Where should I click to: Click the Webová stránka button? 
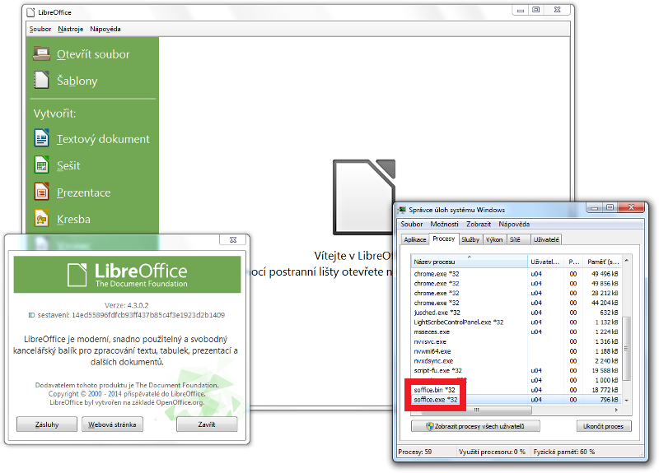(x=112, y=424)
